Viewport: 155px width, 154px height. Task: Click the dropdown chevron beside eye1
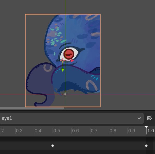click(x=139, y=118)
